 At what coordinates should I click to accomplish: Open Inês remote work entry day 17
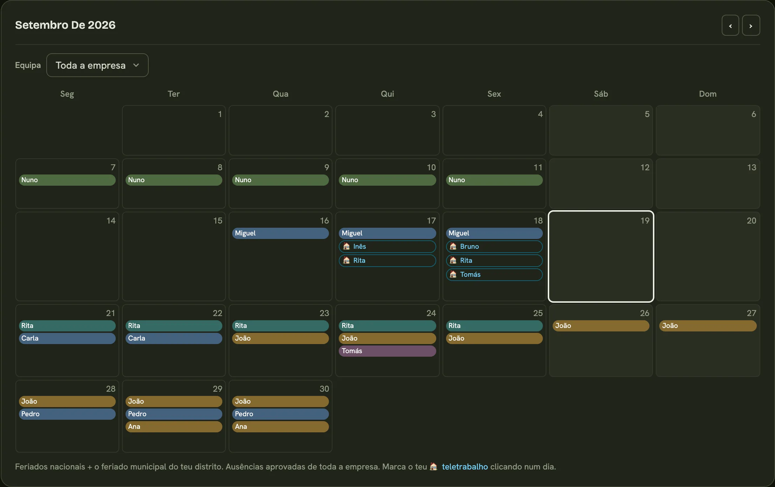pyautogui.click(x=387, y=246)
